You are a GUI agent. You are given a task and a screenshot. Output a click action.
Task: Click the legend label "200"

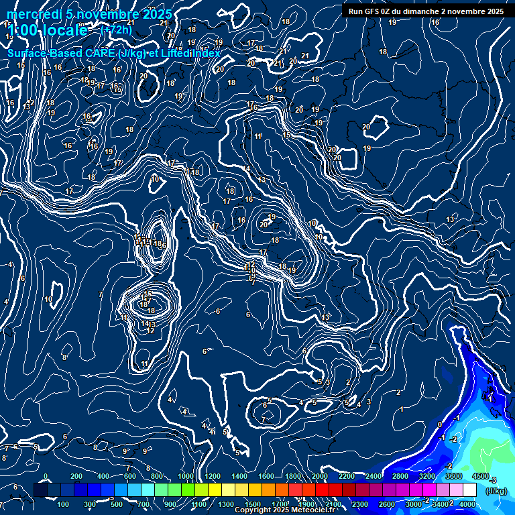pyautogui.click(x=76, y=476)
